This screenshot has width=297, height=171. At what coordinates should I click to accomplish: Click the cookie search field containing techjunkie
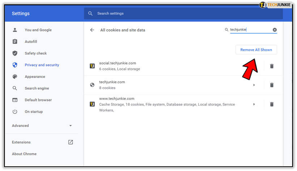[251, 30]
